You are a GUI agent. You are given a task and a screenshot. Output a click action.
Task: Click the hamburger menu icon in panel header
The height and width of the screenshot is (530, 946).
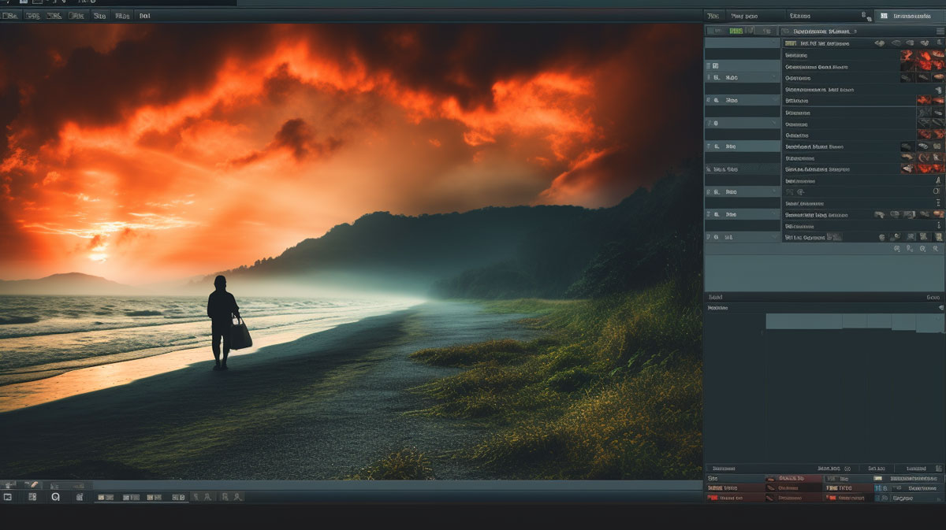pyautogui.click(x=938, y=31)
